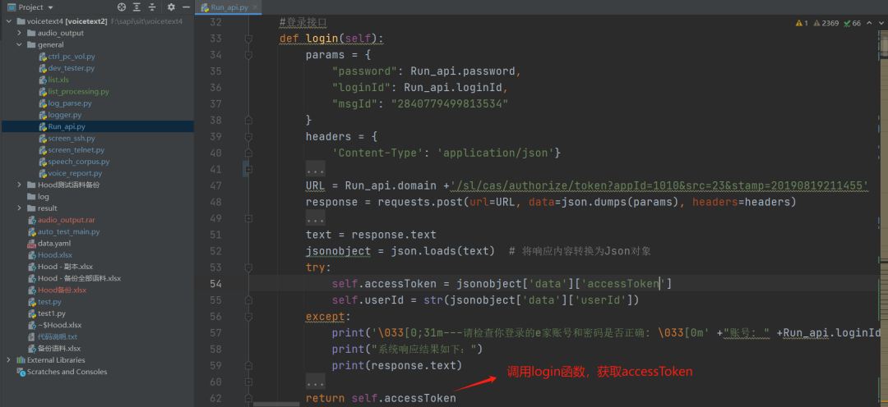888x407 pixels.
Task: Place cursor on 'def login(self):' line
Action: [332, 39]
